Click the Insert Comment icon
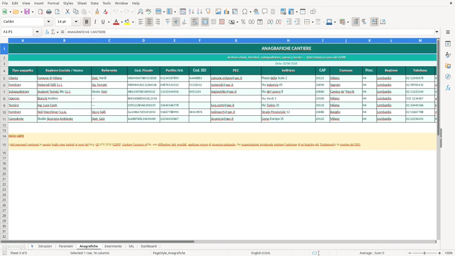 pos(265,12)
